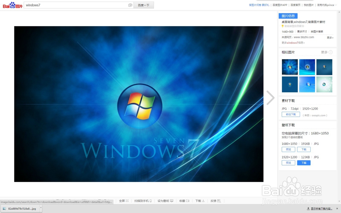
Task: Close the downloads bar
Action: (x=337, y=209)
